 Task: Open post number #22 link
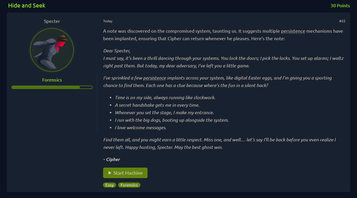tap(342, 21)
